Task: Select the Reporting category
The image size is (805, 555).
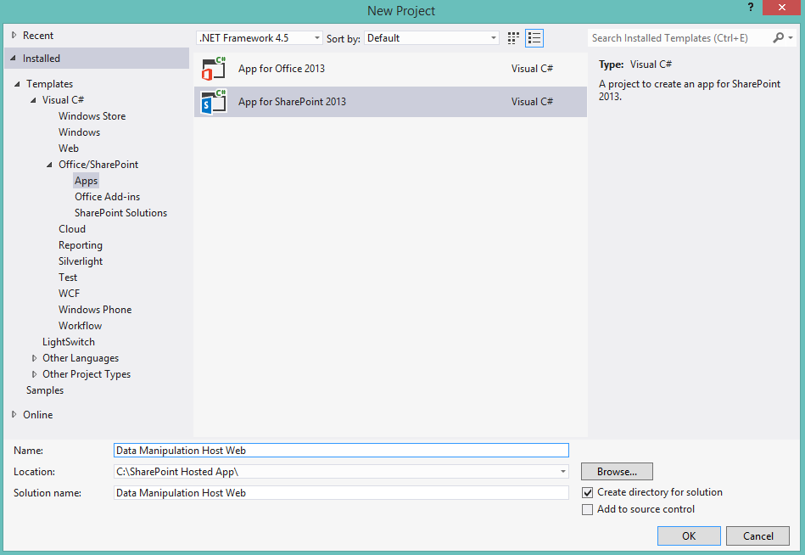Action: pyautogui.click(x=80, y=245)
